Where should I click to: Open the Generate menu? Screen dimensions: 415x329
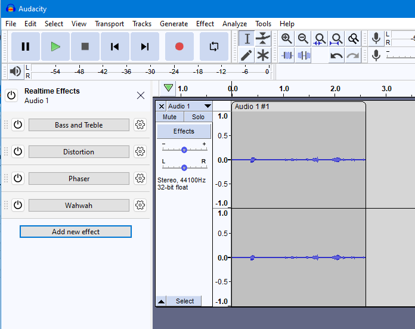click(x=174, y=24)
